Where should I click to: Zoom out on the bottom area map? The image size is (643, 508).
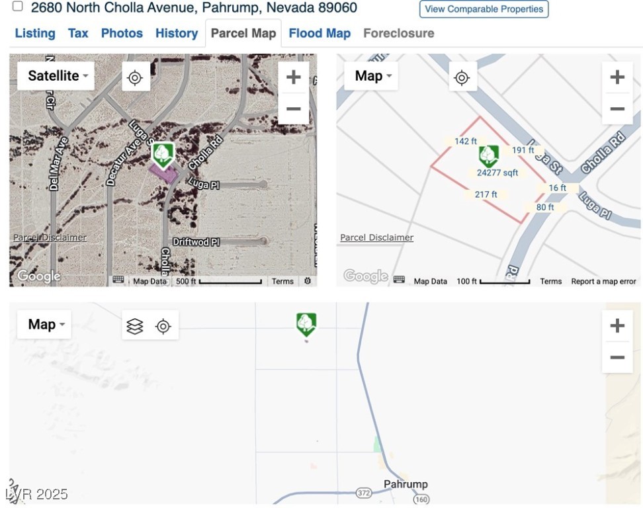617,358
